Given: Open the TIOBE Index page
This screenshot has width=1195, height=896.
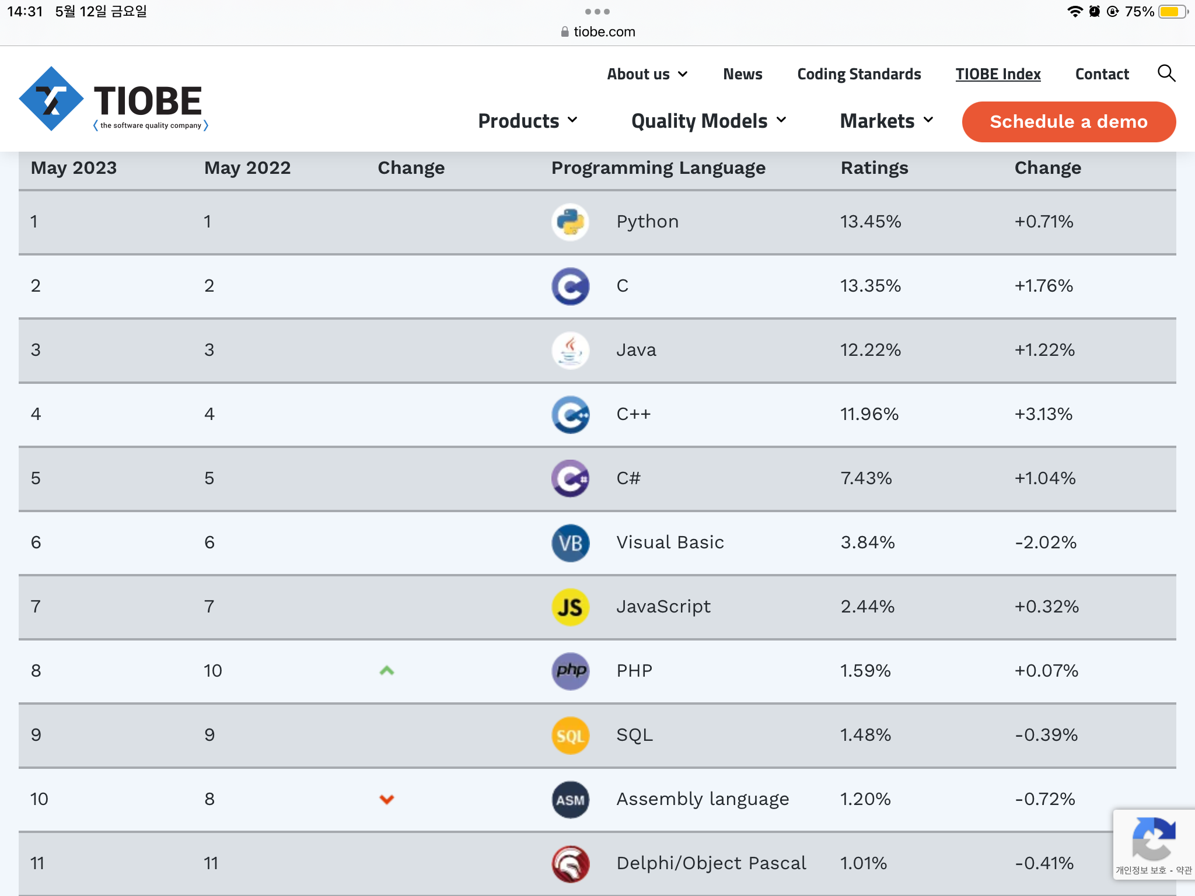Looking at the screenshot, I should [x=998, y=74].
